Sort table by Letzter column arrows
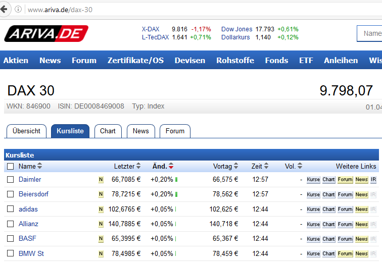Viewport: 382px width, 262px height. coord(138,166)
